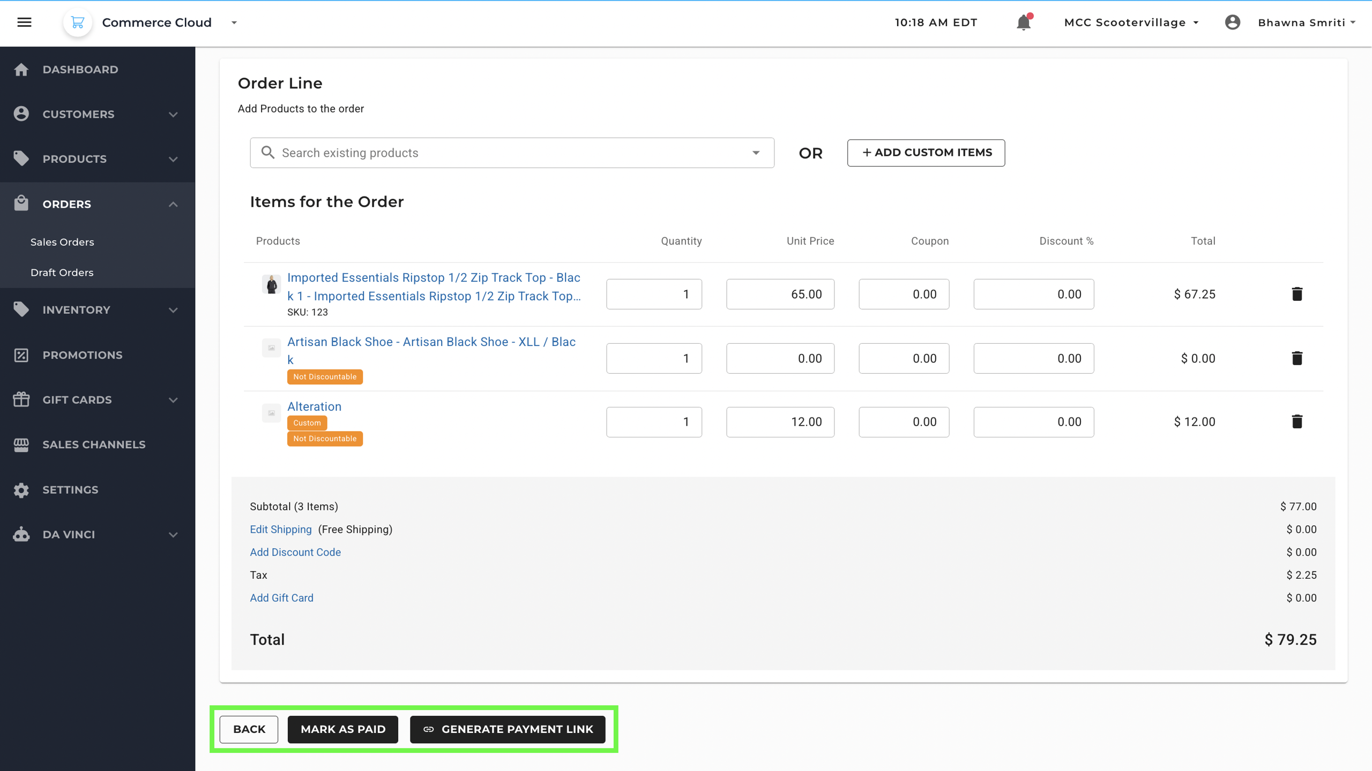Click the Commerce Cloud shopping cart logo
1372x771 pixels.
point(78,22)
